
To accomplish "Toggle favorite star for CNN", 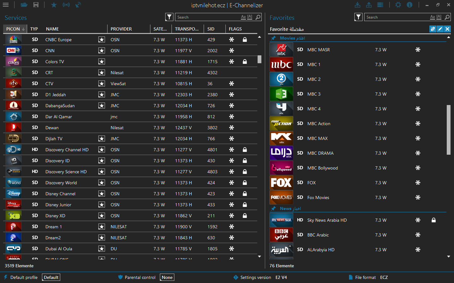I will click(x=102, y=51).
